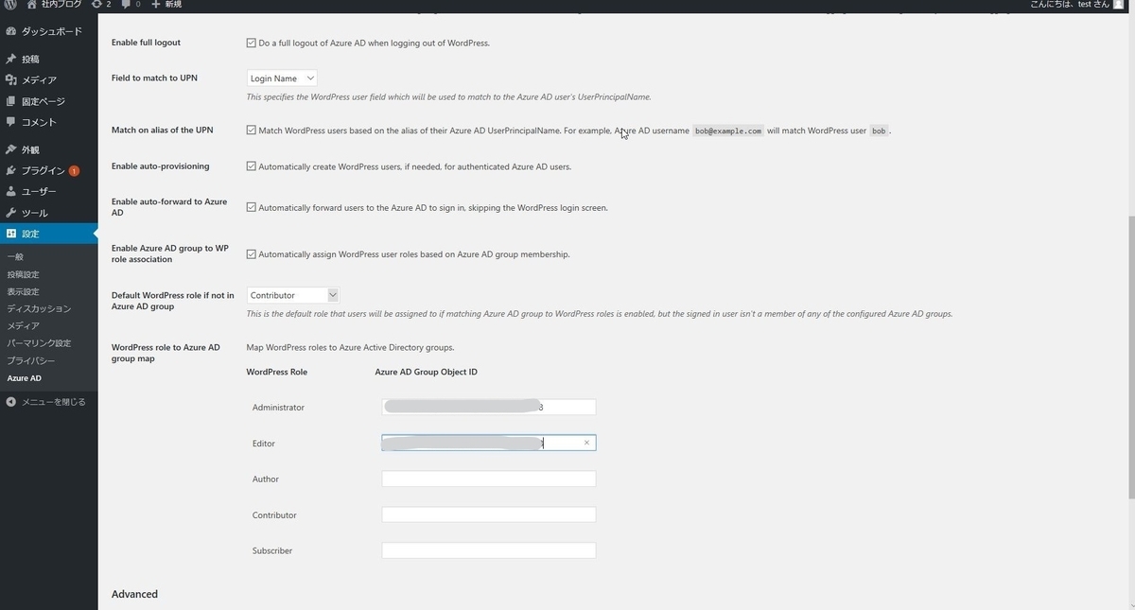1135x610 pixels.
Task: Click the Contributor group object ID field
Action: click(x=489, y=514)
